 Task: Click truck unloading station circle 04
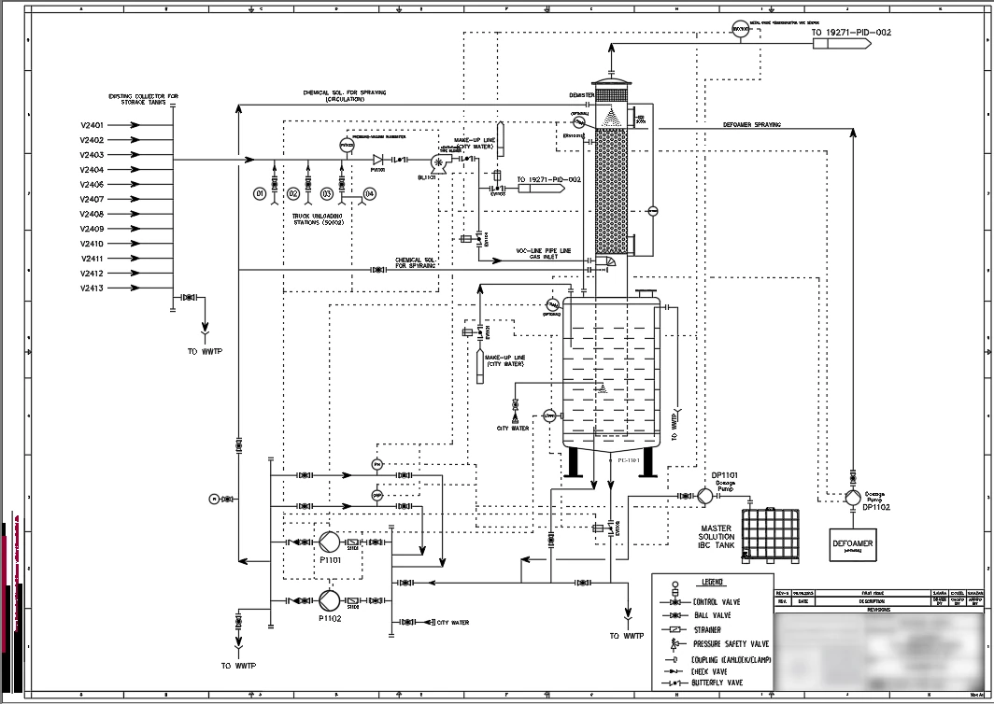(369, 193)
